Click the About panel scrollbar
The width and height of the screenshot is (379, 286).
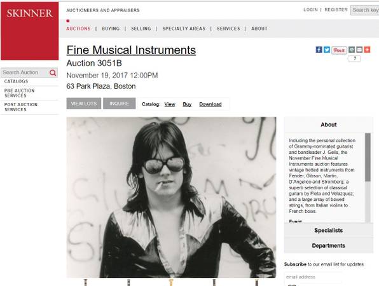coord(368,157)
